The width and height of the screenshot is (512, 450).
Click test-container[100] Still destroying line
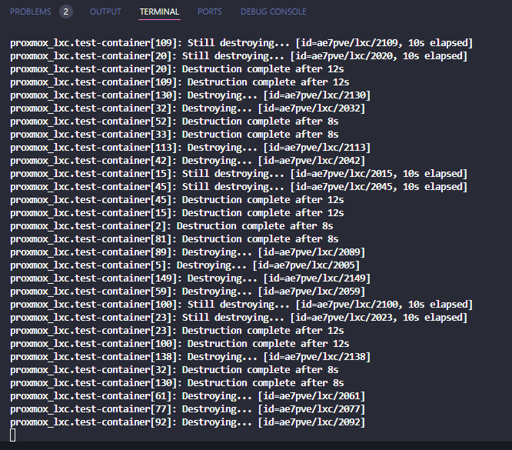tap(241, 305)
